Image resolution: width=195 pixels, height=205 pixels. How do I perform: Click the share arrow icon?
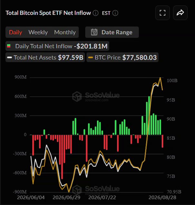click(180, 13)
